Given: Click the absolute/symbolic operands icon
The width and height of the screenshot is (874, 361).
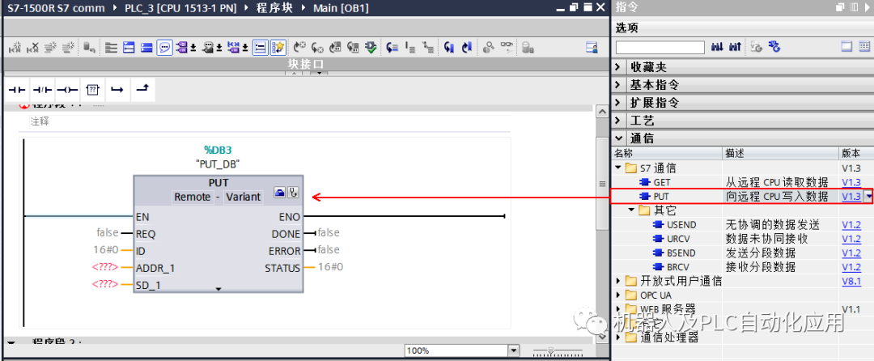Looking at the screenshot, I should tap(182, 48).
